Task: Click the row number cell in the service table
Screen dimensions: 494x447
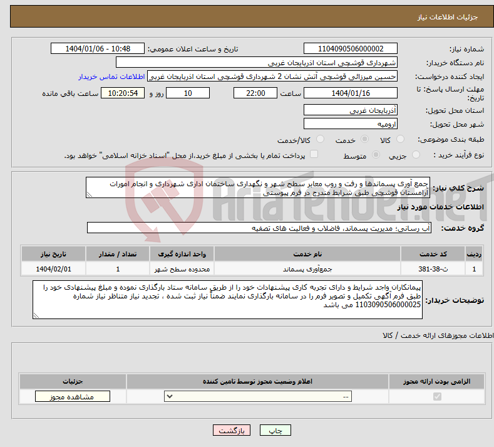Action: [474, 269]
